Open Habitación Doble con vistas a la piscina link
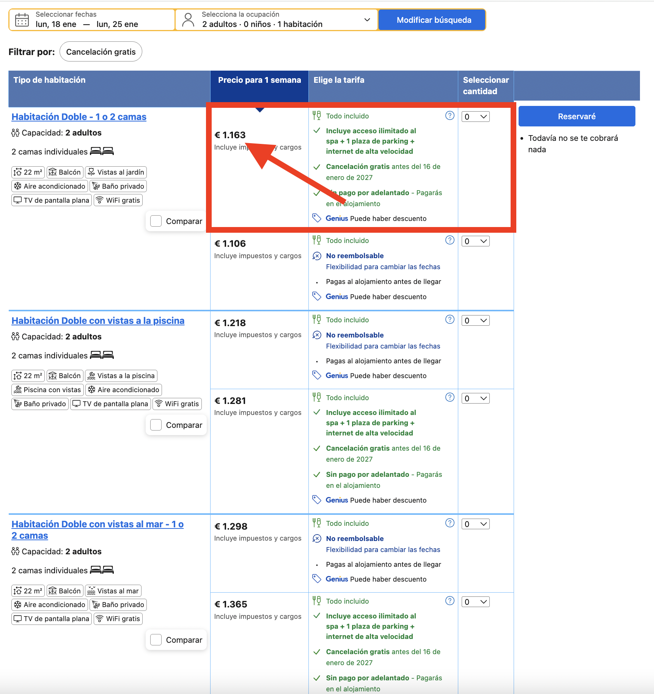Image resolution: width=654 pixels, height=694 pixels. click(x=98, y=320)
